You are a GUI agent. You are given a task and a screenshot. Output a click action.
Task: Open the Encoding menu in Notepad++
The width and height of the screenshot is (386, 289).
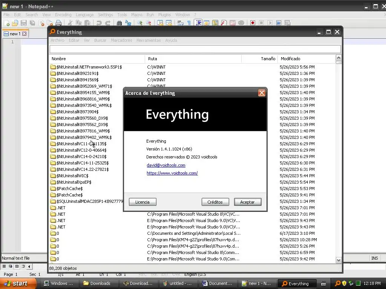click(x=63, y=15)
